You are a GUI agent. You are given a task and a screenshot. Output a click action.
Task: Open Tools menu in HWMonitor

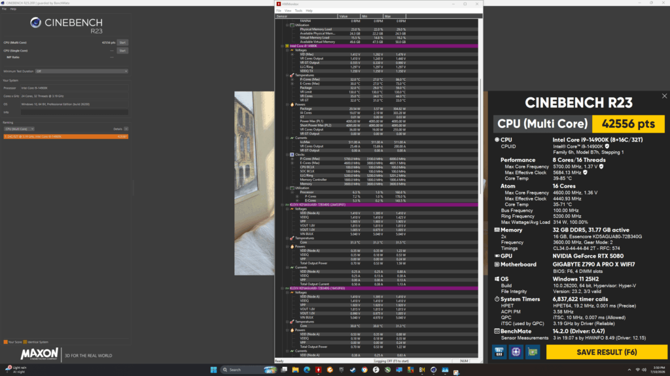coord(298,10)
